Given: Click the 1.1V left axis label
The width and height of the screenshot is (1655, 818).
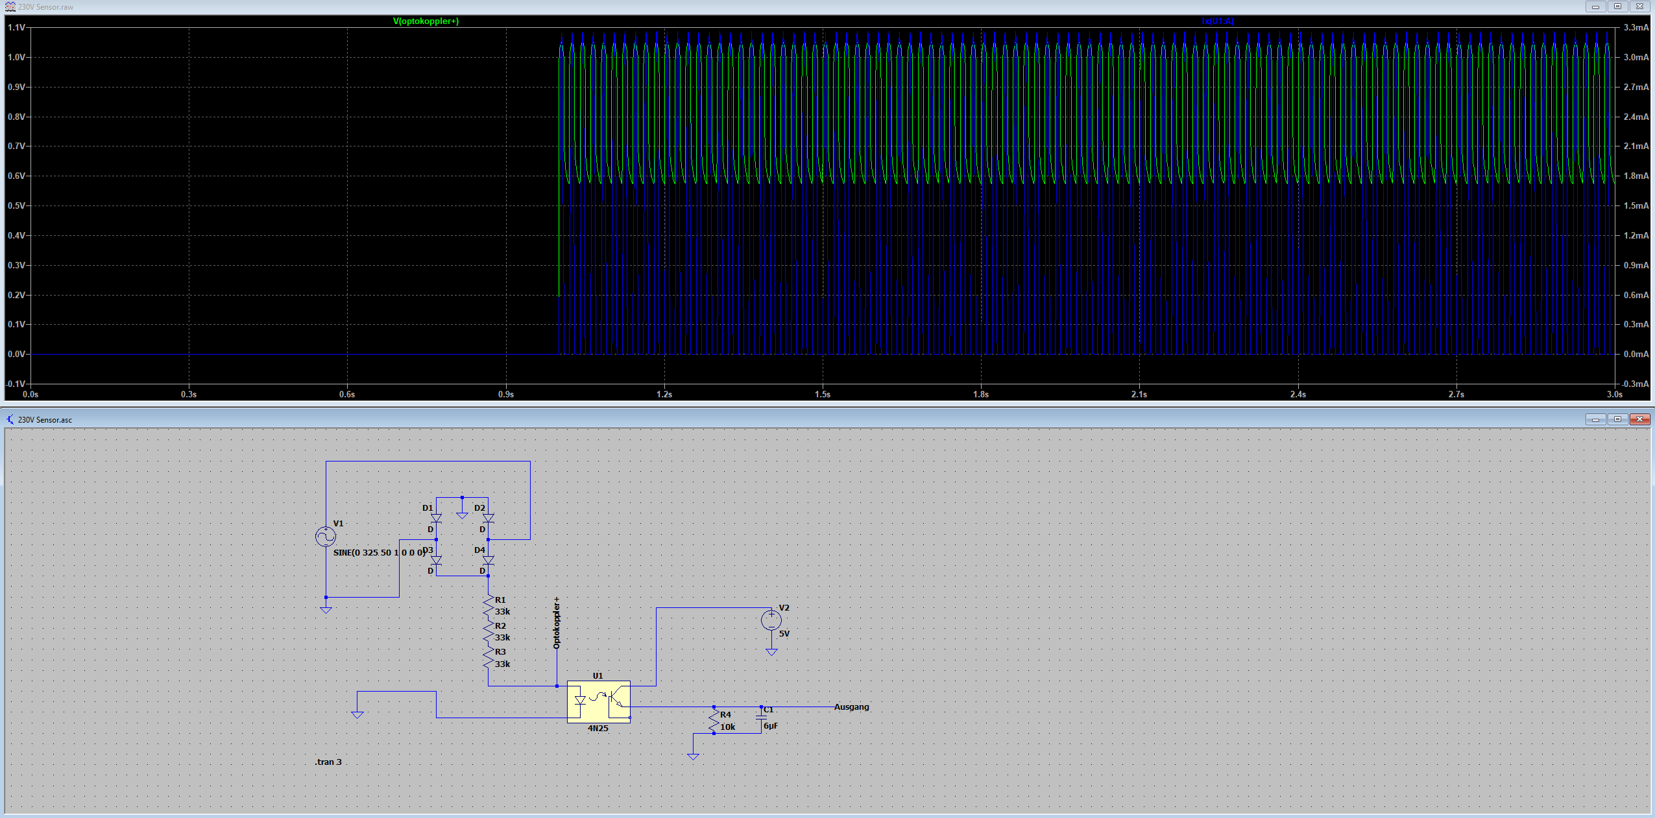Looking at the screenshot, I should [x=16, y=27].
